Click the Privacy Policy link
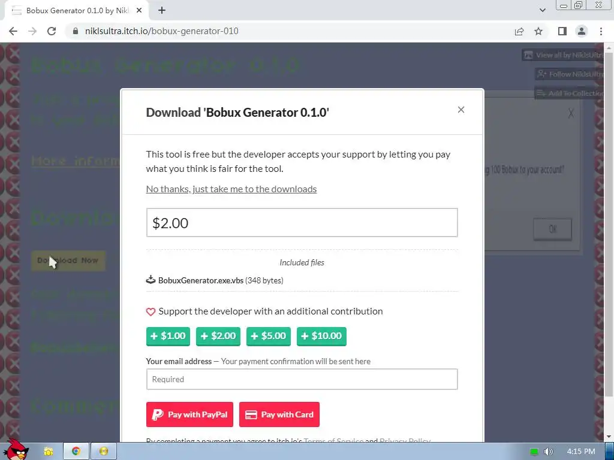Screen dimensions: 614x460 (x=405, y=440)
